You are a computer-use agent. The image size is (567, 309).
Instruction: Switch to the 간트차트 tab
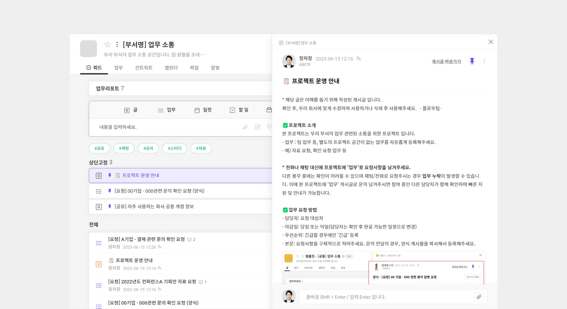143,68
